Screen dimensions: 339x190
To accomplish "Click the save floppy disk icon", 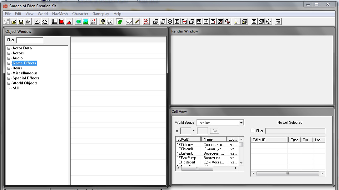I will coord(21,22).
